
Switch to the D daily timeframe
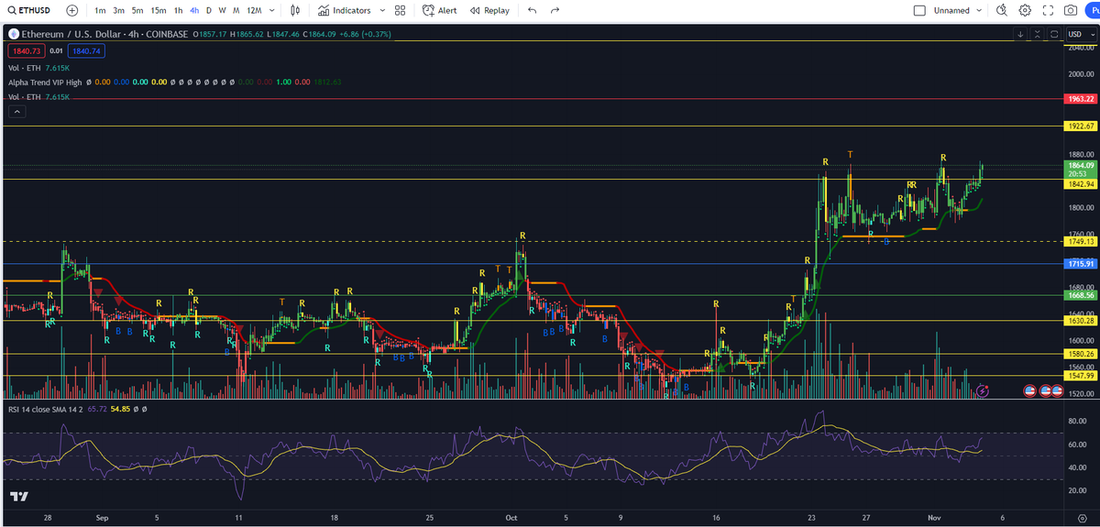click(209, 10)
